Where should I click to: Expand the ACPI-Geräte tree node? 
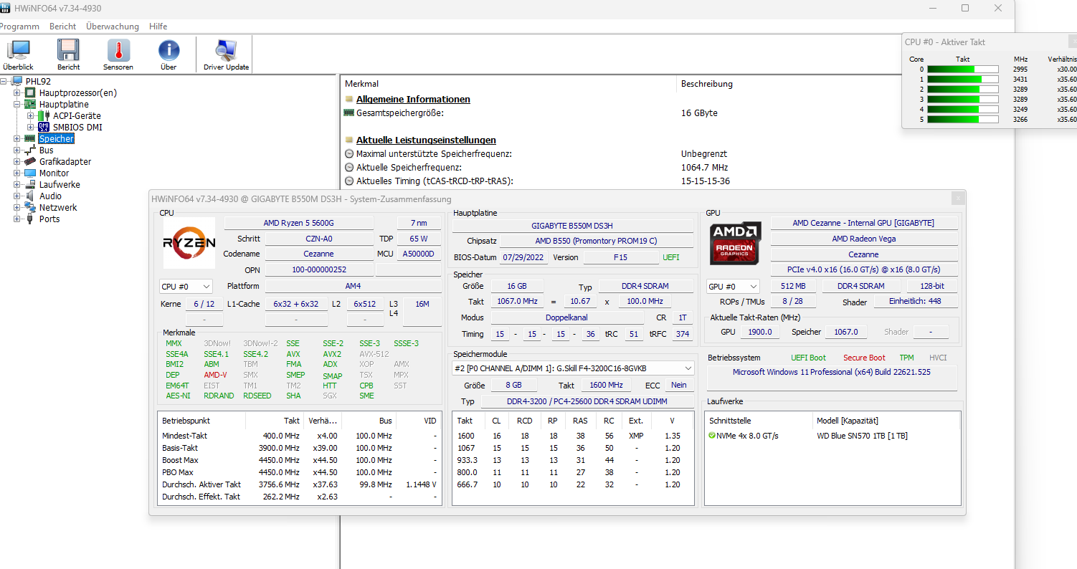[x=30, y=115]
